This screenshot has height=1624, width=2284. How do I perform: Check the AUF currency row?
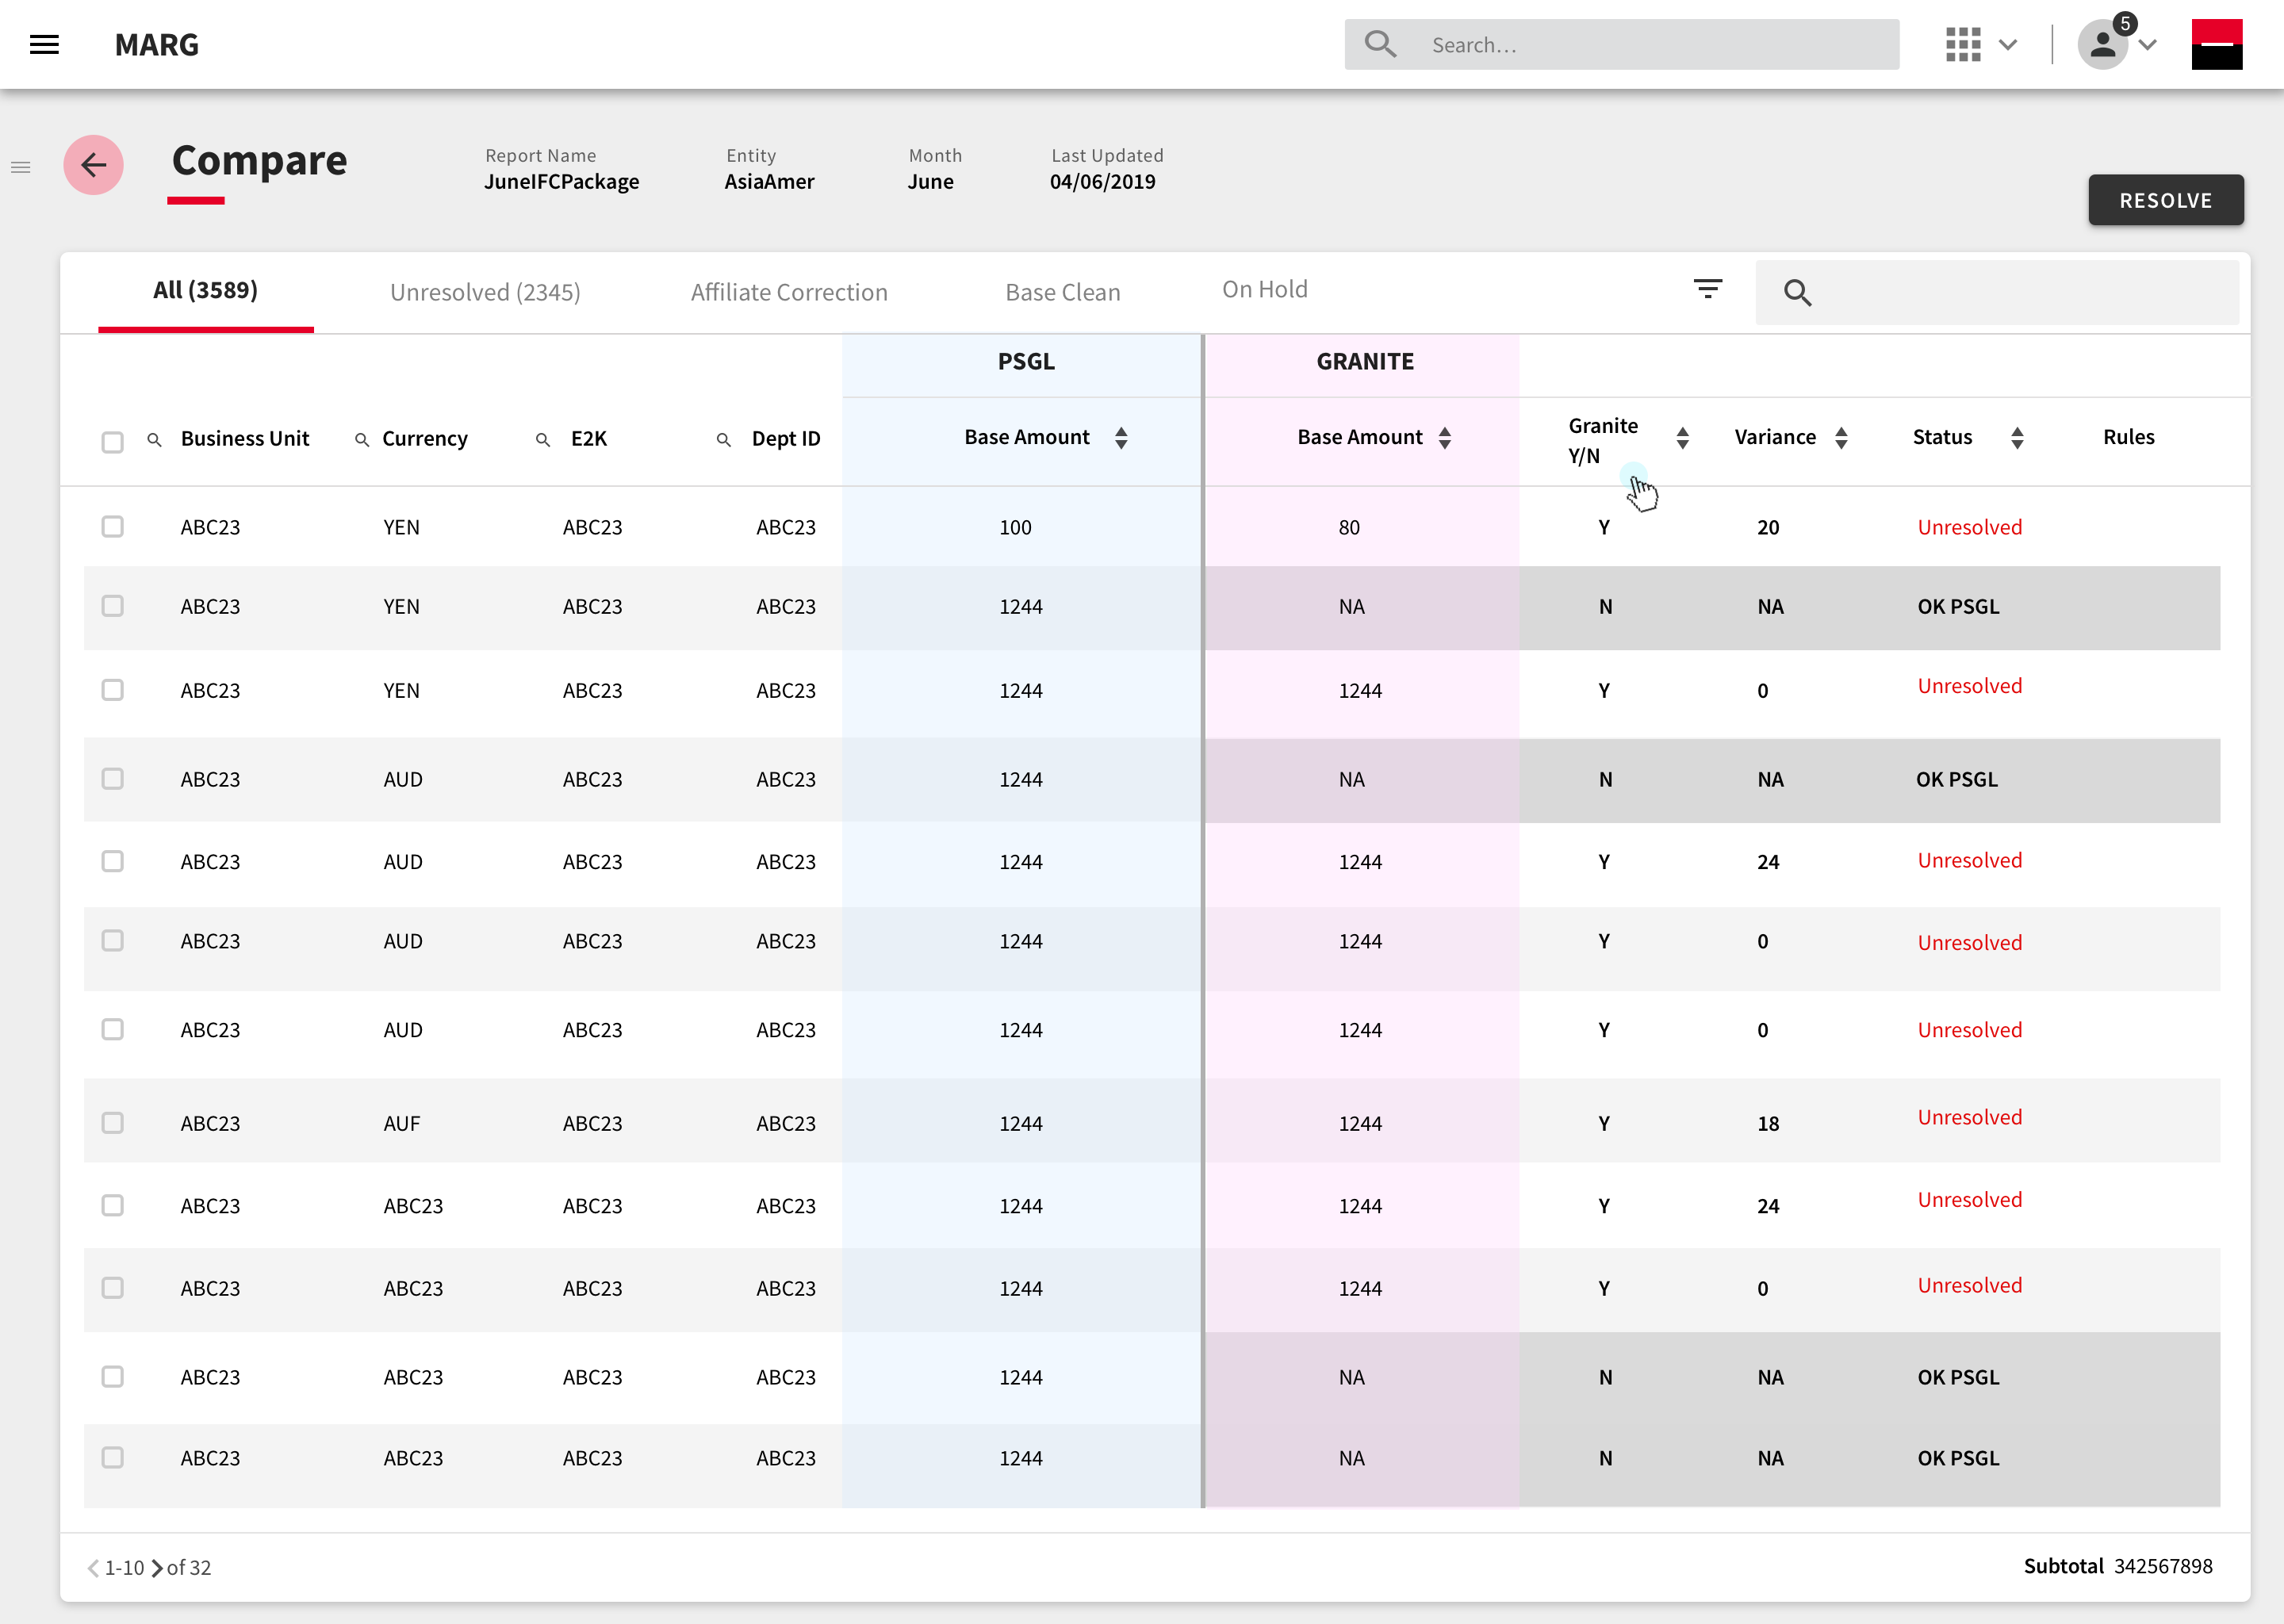click(x=112, y=1123)
